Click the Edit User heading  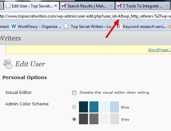pos(30,64)
